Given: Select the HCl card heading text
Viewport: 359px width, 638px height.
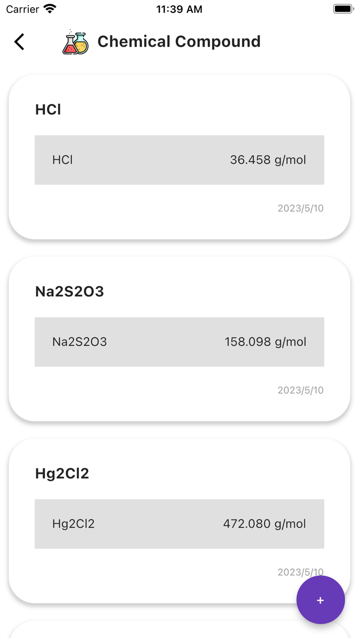Looking at the screenshot, I should [48, 109].
